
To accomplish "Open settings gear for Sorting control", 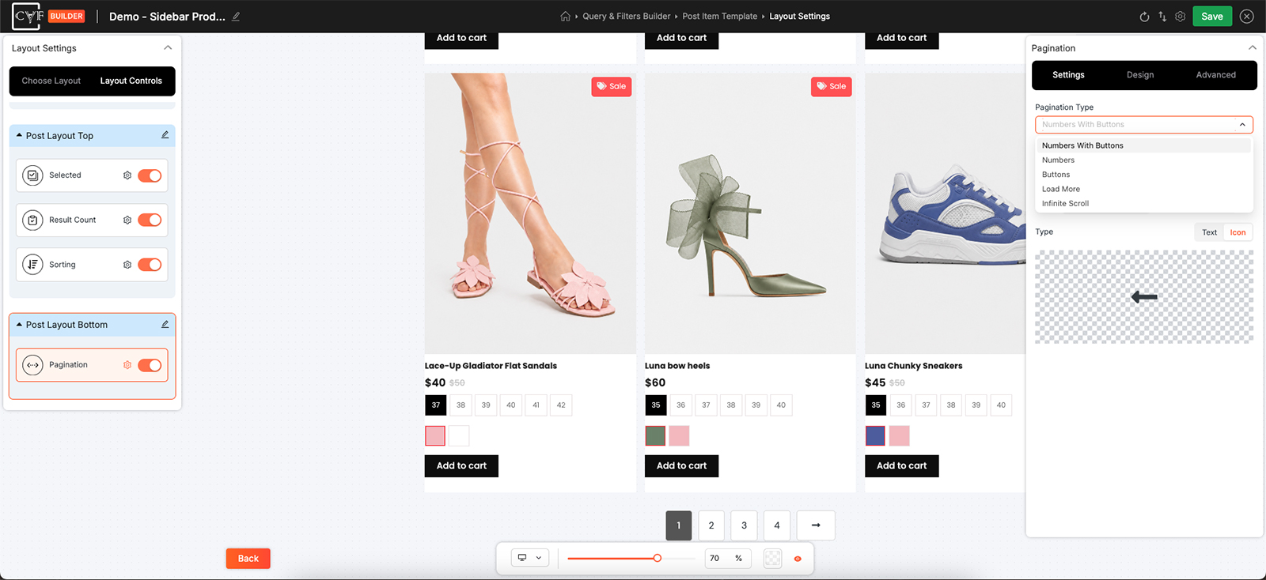I will pos(127,265).
